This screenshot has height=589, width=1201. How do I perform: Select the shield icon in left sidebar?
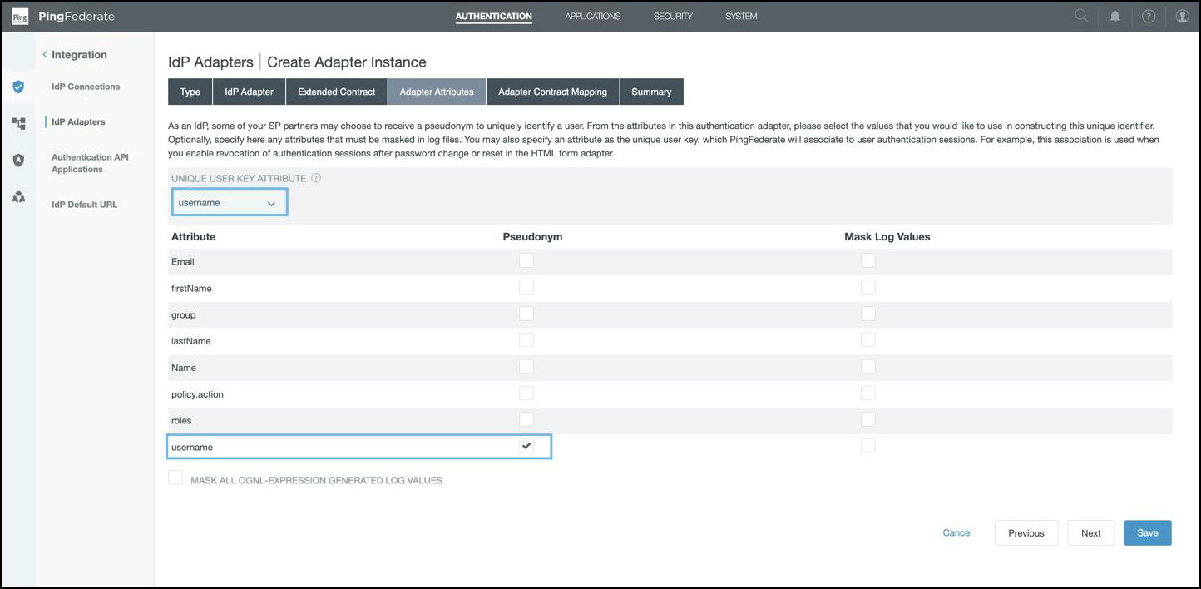point(18,87)
